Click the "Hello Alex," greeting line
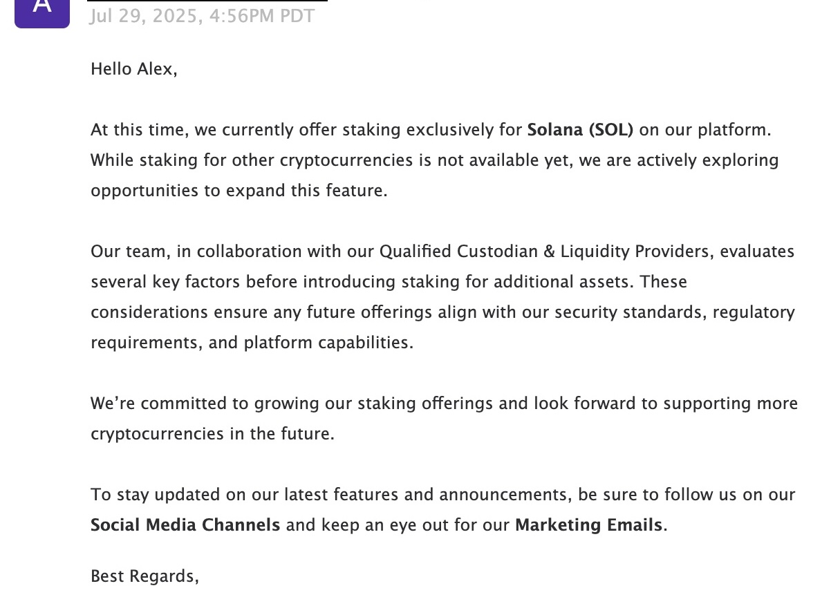Viewport: 840px width, 606px height. [x=134, y=69]
